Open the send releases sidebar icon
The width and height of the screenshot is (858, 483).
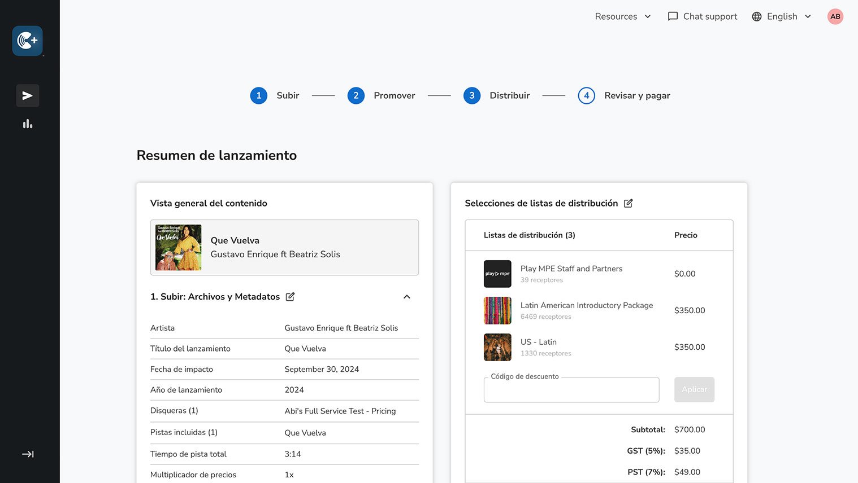coord(27,96)
